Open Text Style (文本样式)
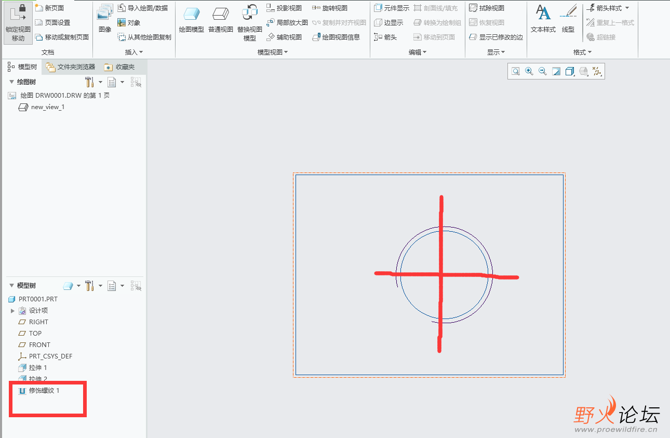This screenshot has width=670, height=438. coord(543,19)
